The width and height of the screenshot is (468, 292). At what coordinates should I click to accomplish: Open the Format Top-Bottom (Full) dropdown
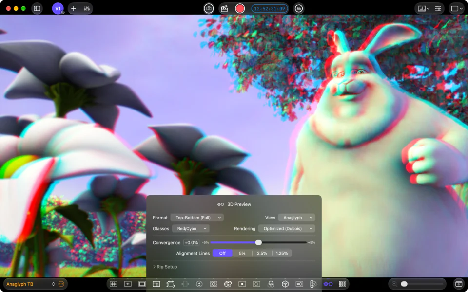coord(197,218)
